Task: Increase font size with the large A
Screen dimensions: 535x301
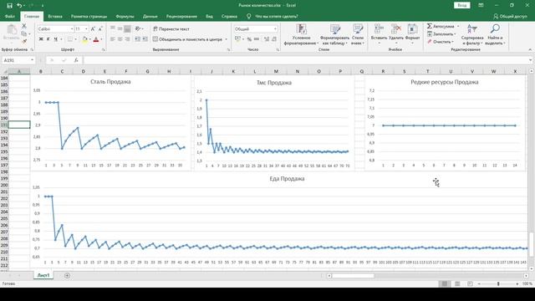Action: coord(93,29)
